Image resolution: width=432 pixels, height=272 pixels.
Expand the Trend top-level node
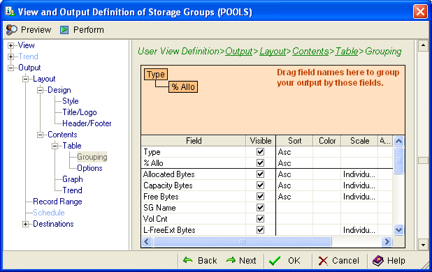pos(10,56)
